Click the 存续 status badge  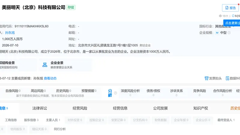point(71,7)
